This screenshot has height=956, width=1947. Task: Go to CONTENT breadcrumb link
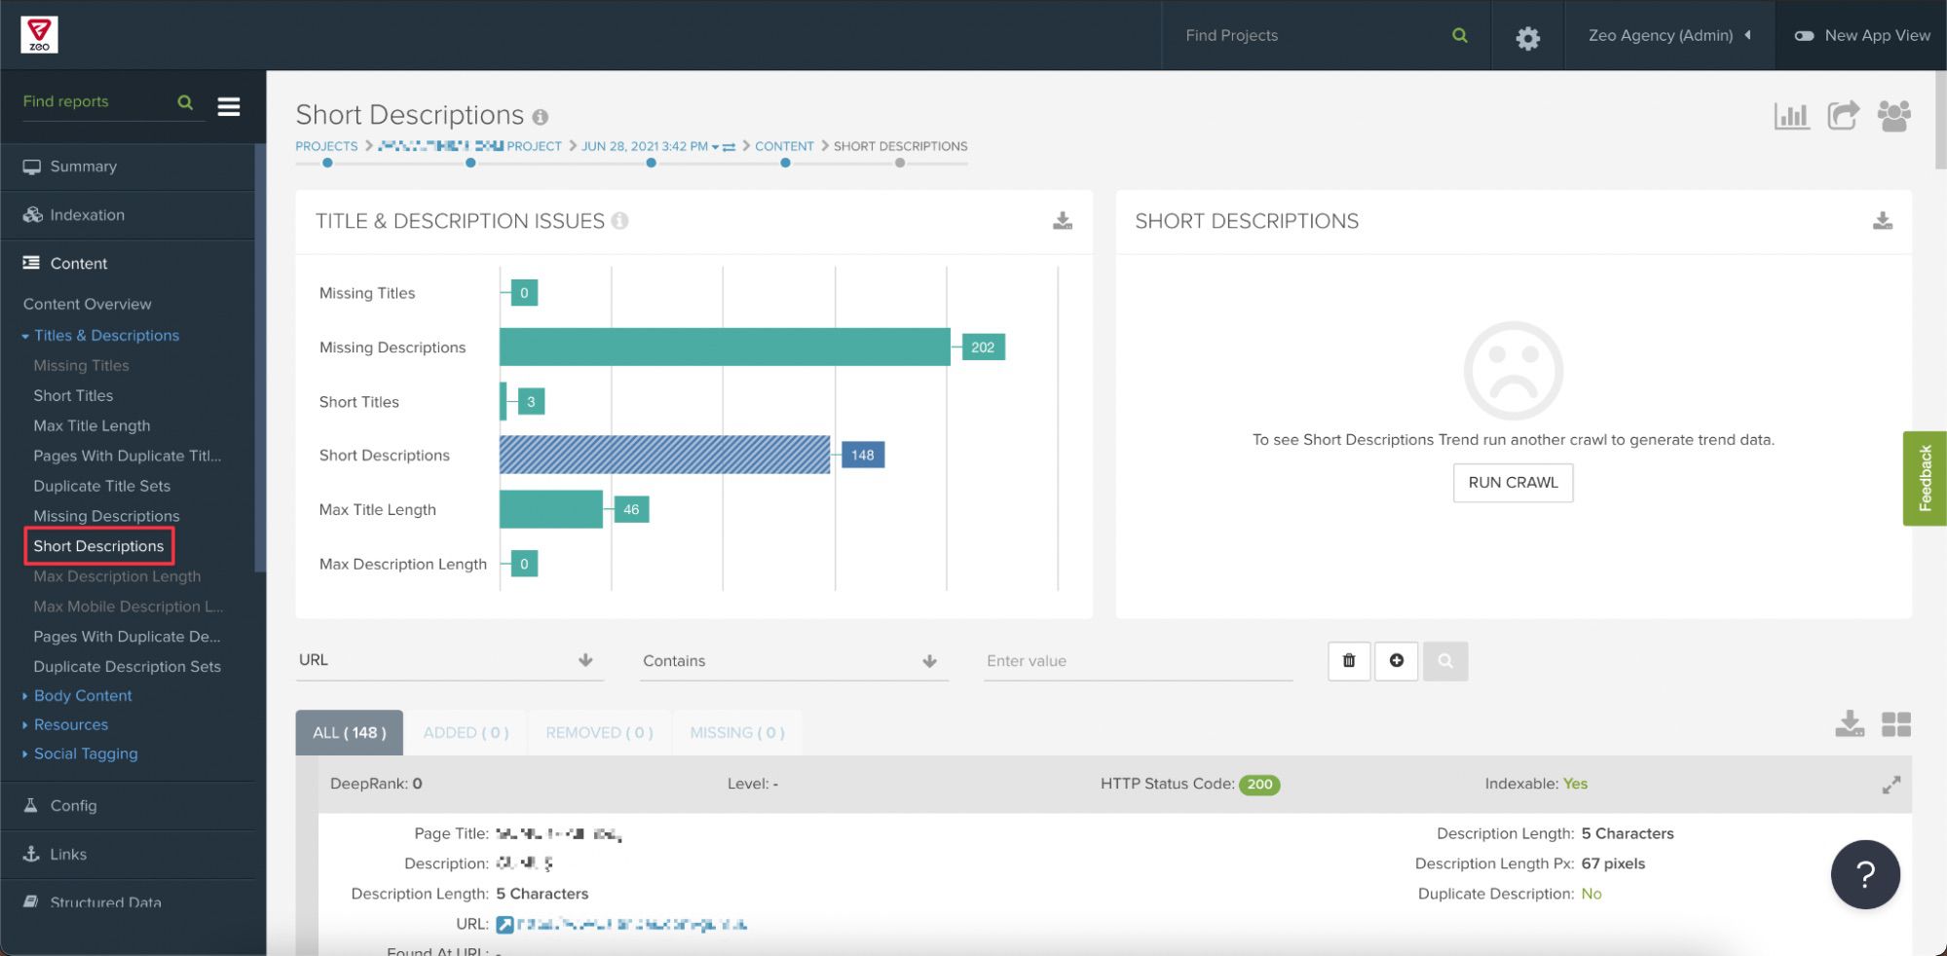click(x=784, y=146)
